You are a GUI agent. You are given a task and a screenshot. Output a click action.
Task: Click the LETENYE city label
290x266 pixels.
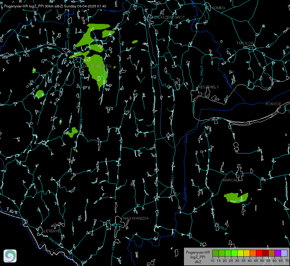coord(52,231)
